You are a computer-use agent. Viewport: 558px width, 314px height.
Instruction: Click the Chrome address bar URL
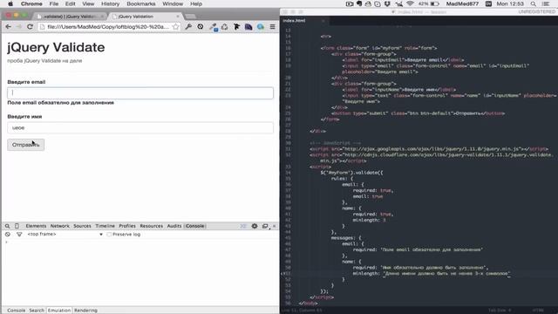pos(108,27)
